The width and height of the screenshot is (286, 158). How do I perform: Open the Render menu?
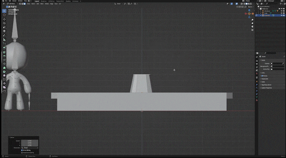14,1
